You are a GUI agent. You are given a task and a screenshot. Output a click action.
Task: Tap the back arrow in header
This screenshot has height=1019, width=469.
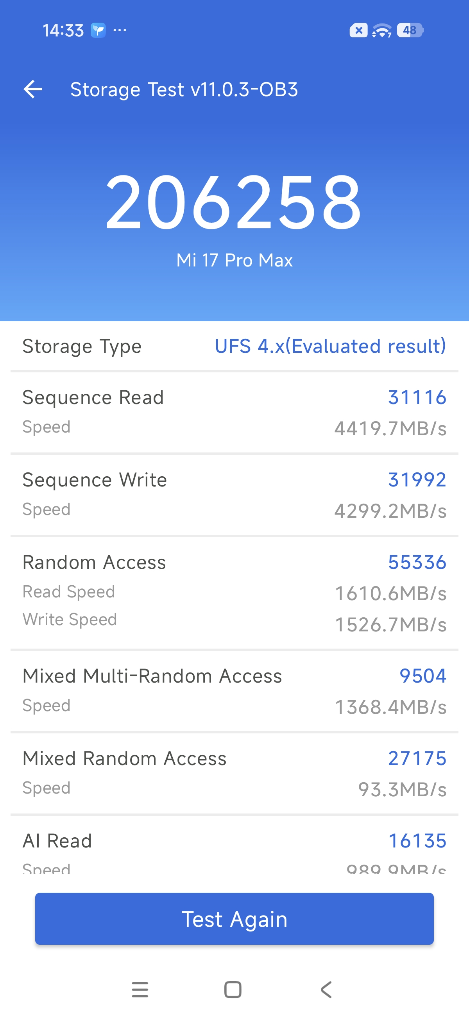tap(33, 89)
